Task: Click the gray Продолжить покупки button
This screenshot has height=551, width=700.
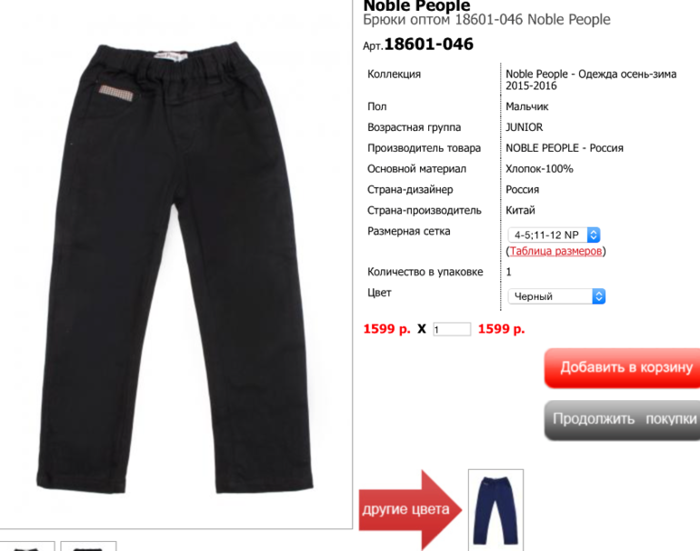Action: pyautogui.click(x=623, y=420)
